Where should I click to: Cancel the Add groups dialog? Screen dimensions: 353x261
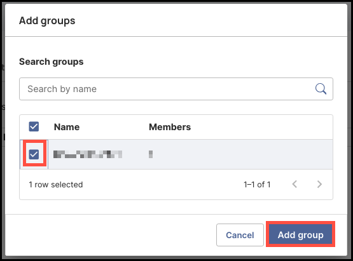(240, 235)
